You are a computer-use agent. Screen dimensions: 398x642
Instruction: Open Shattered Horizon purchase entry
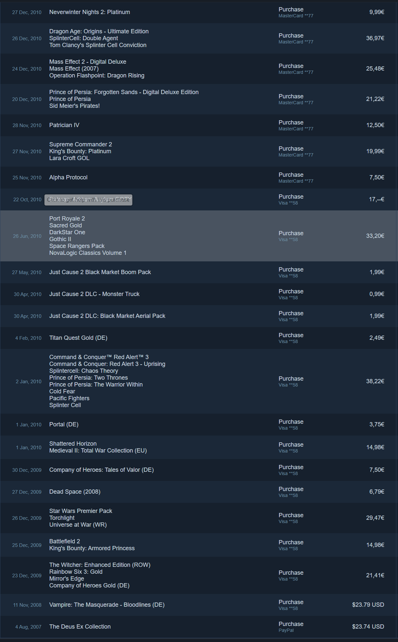199,447
